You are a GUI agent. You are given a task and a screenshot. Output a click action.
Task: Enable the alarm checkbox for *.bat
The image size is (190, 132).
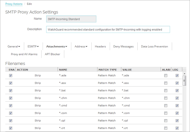coord(166,90)
